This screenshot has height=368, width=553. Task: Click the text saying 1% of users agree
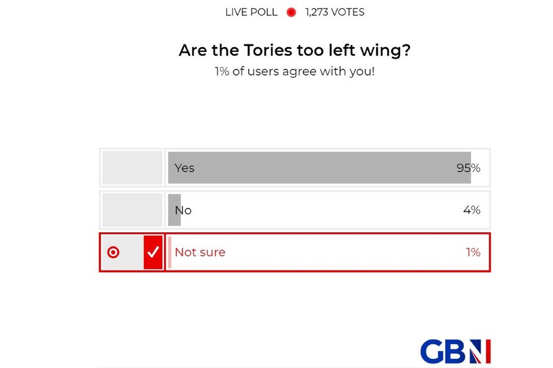tap(295, 71)
